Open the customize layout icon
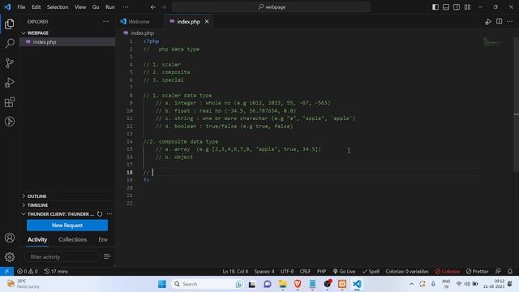The width and height of the screenshot is (519, 292). [x=467, y=7]
